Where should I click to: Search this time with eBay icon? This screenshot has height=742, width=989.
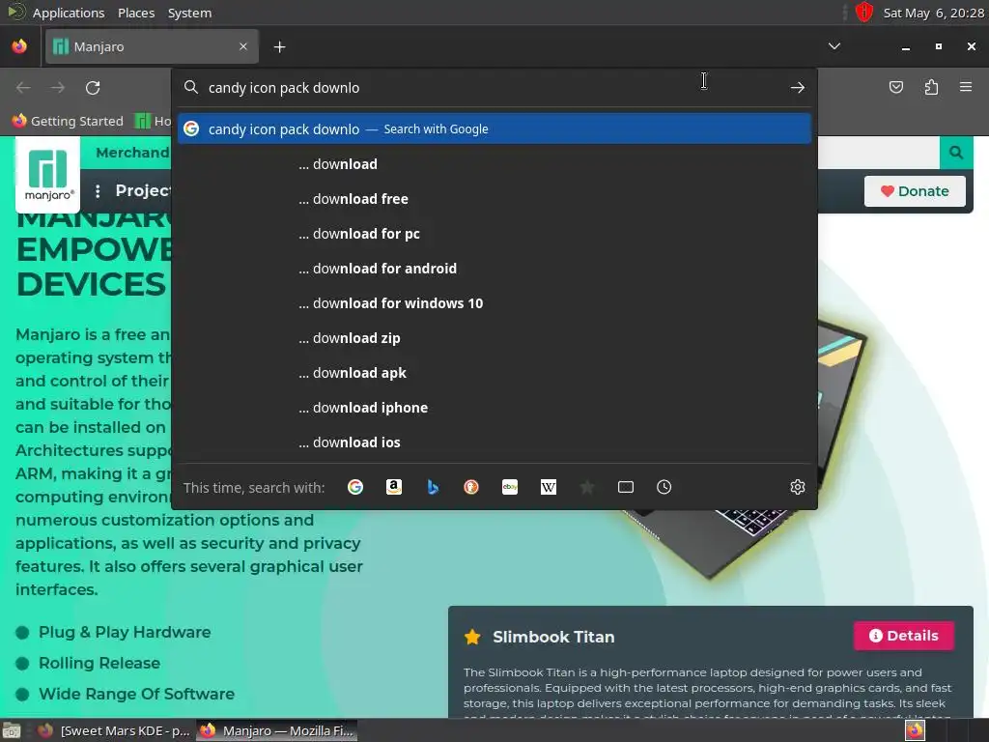point(510,487)
